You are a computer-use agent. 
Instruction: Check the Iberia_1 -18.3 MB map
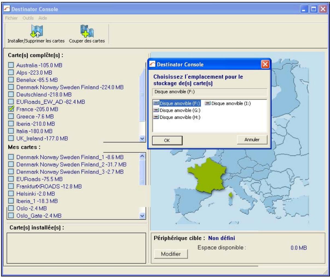(x=11, y=201)
